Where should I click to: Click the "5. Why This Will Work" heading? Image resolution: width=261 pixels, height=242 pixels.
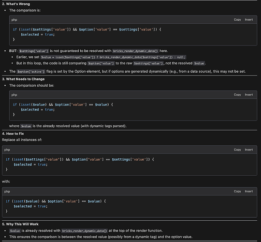coord(20,224)
